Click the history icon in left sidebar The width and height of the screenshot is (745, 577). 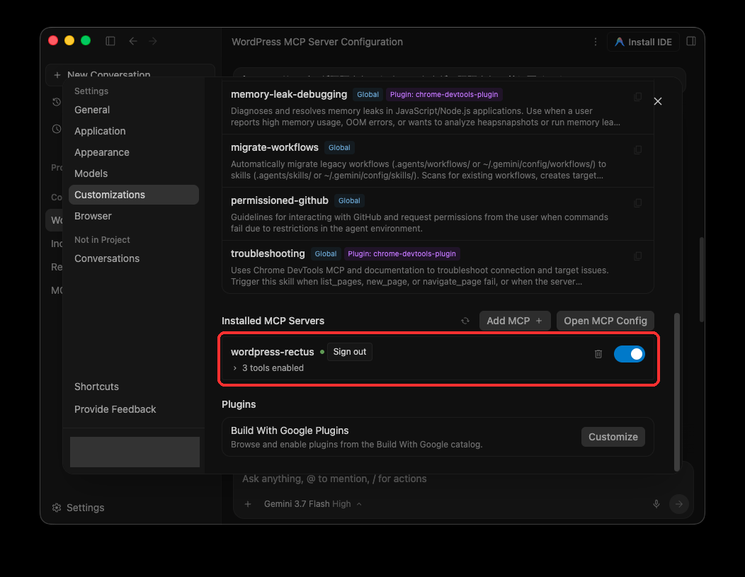click(57, 102)
